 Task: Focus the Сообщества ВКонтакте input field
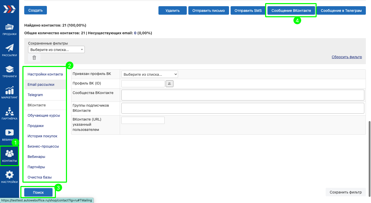click(x=242, y=95)
